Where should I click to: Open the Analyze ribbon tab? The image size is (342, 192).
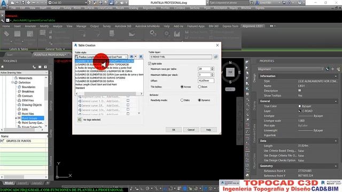(58, 26)
